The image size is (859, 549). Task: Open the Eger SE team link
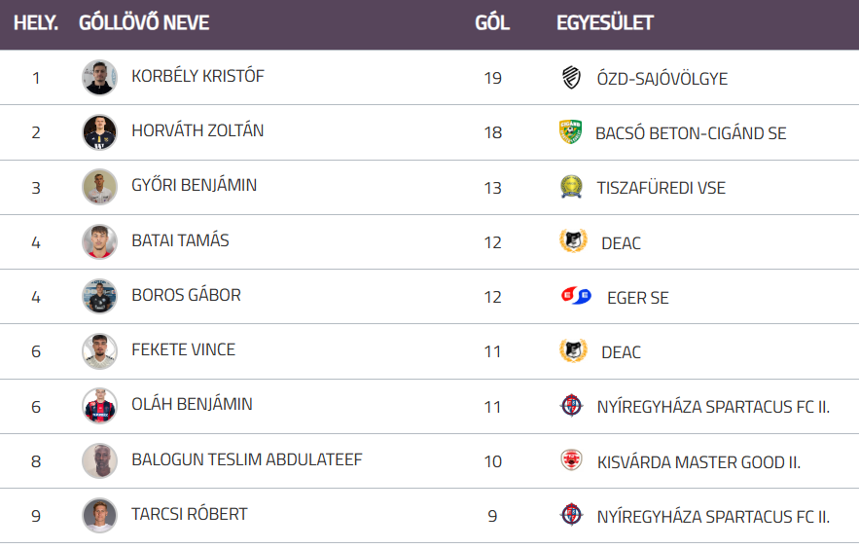click(637, 298)
